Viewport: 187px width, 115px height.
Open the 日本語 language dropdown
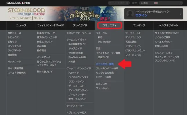point(161,3)
